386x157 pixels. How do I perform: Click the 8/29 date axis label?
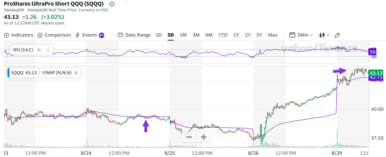pos(337,153)
